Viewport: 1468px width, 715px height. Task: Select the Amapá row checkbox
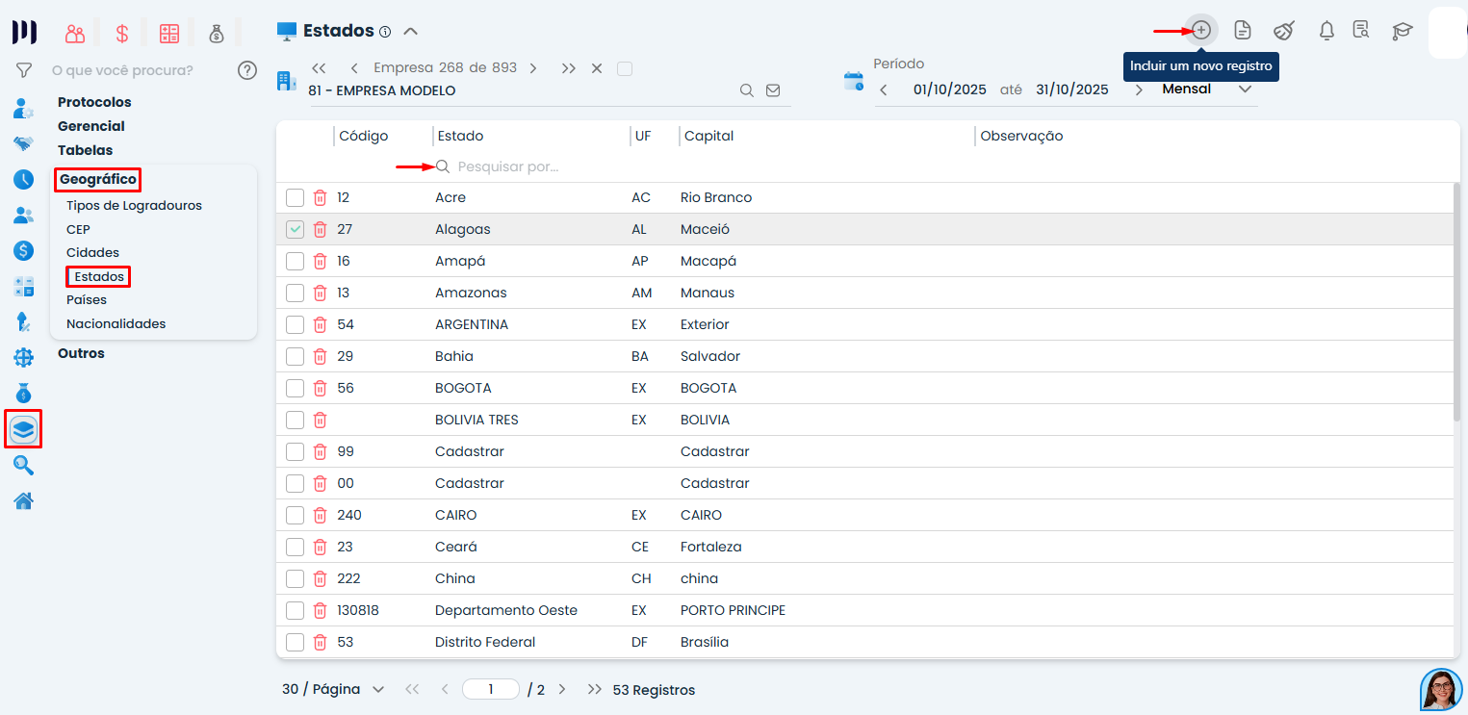(295, 262)
